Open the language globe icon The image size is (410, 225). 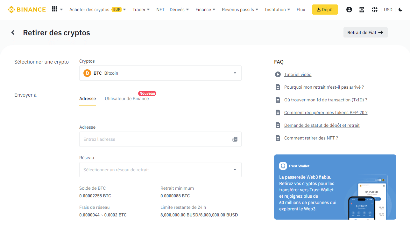(375, 10)
